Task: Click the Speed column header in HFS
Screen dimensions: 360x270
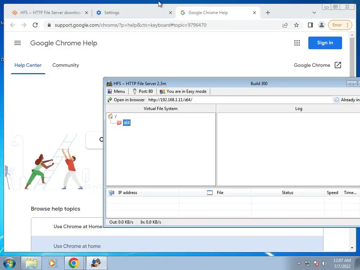Action: pos(333,193)
